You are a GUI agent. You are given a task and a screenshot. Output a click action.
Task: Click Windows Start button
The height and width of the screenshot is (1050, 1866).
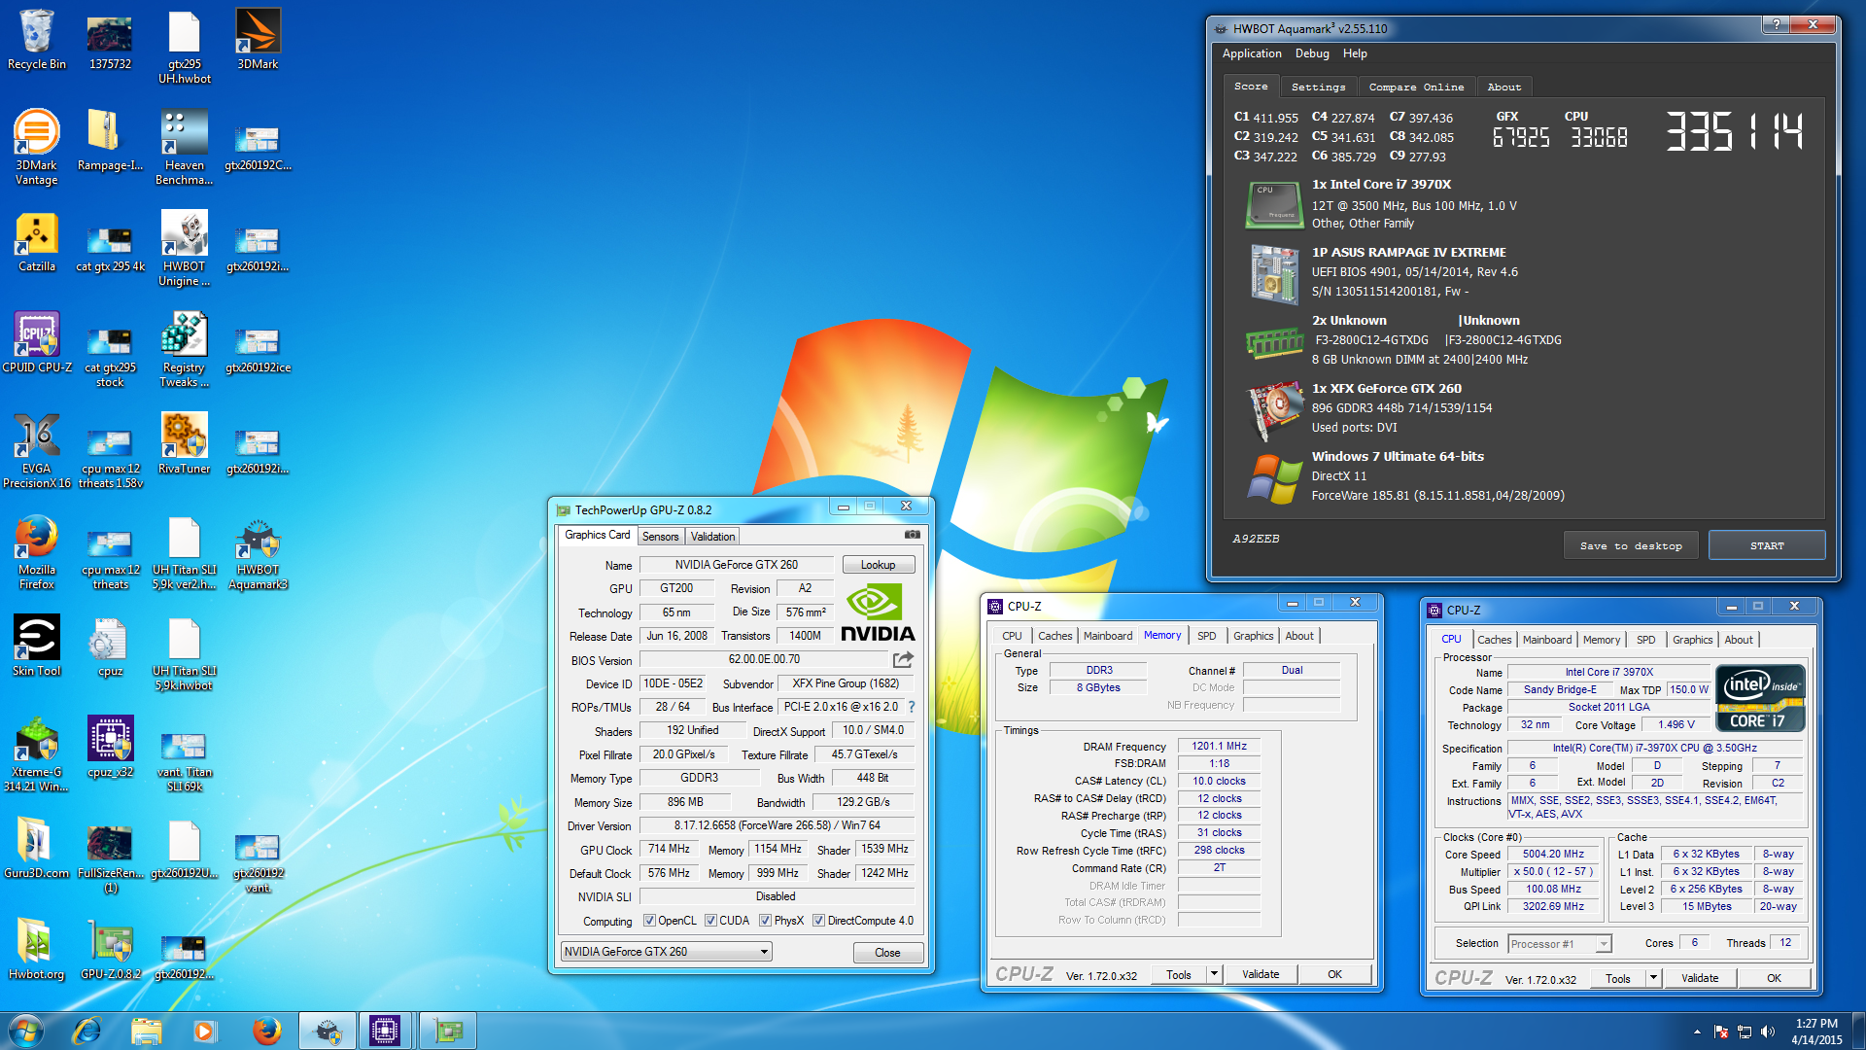pos(25,1031)
